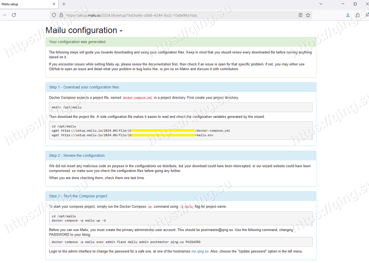
Task: Click the mkdir /opt/mailu code block
Action: 181,107
